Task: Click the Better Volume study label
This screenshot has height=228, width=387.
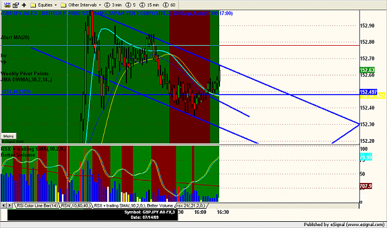Action: [18, 155]
